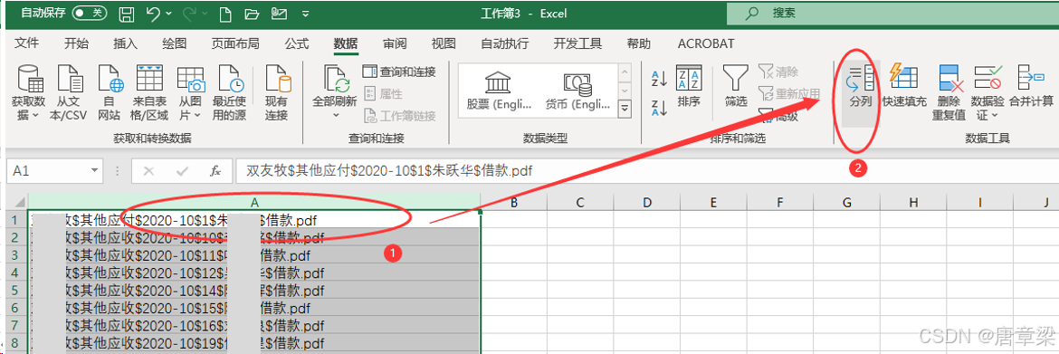
Task: Toggle the AutoSave switch
Action: pos(89,13)
